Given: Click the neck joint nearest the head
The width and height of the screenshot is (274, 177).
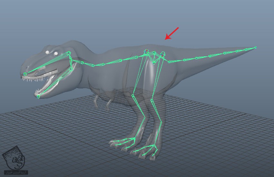Looking at the screenshot, I should pyautogui.click(x=82, y=62).
